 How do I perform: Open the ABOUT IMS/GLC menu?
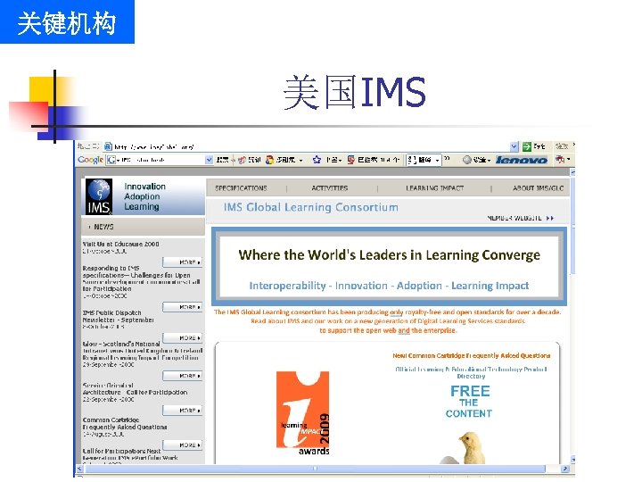click(x=538, y=188)
